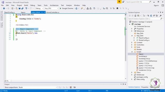Expand the Properties node in Solution Explorer
The width and height of the screenshot is (165, 92).
tap(132, 29)
